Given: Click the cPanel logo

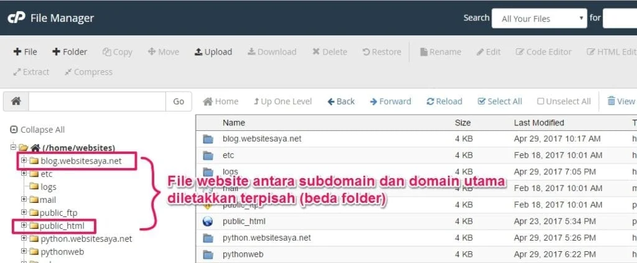Looking at the screenshot, I should tap(16, 18).
